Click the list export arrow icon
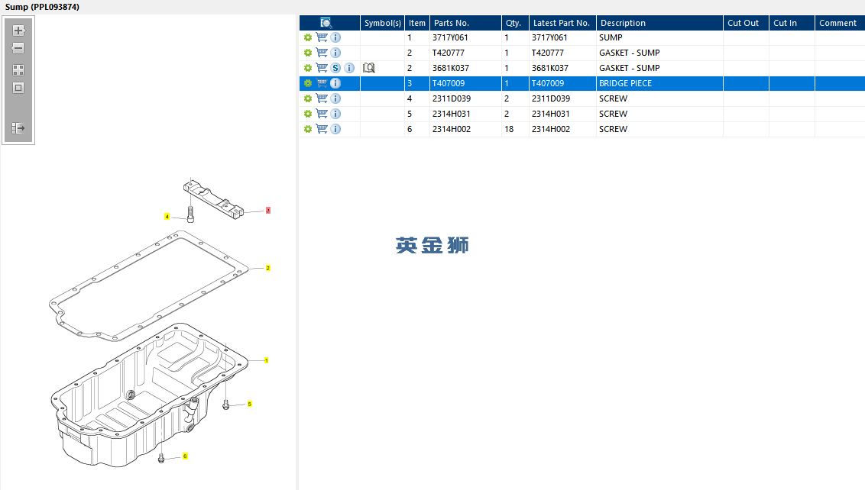Screen dimensions: 865x490 (x=18, y=128)
